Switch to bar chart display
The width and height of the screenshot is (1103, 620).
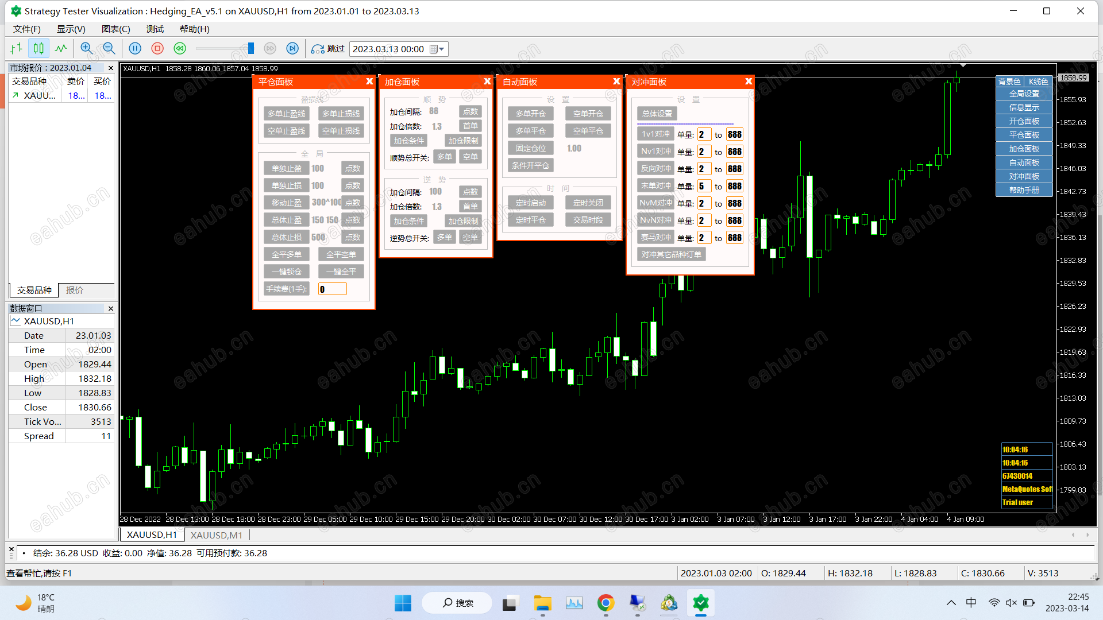coord(17,49)
